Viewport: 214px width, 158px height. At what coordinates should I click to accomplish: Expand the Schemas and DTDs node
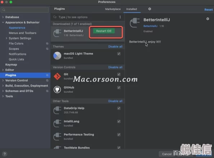[3, 91]
